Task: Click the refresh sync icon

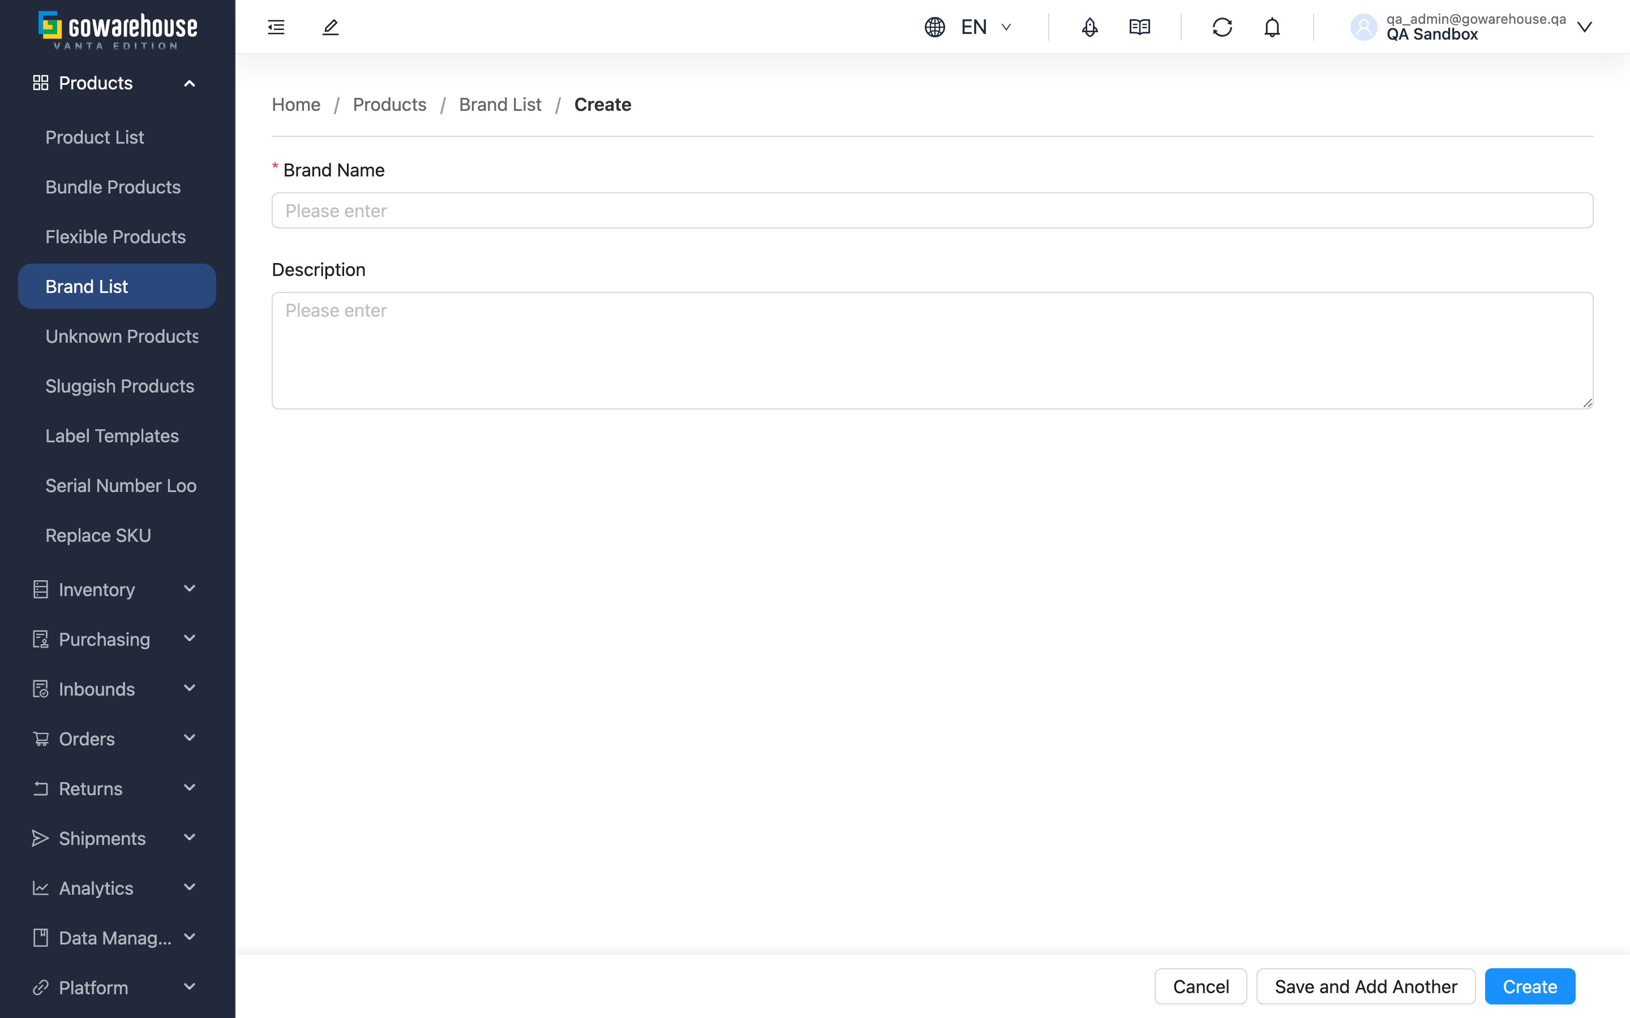Action: click(1222, 27)
